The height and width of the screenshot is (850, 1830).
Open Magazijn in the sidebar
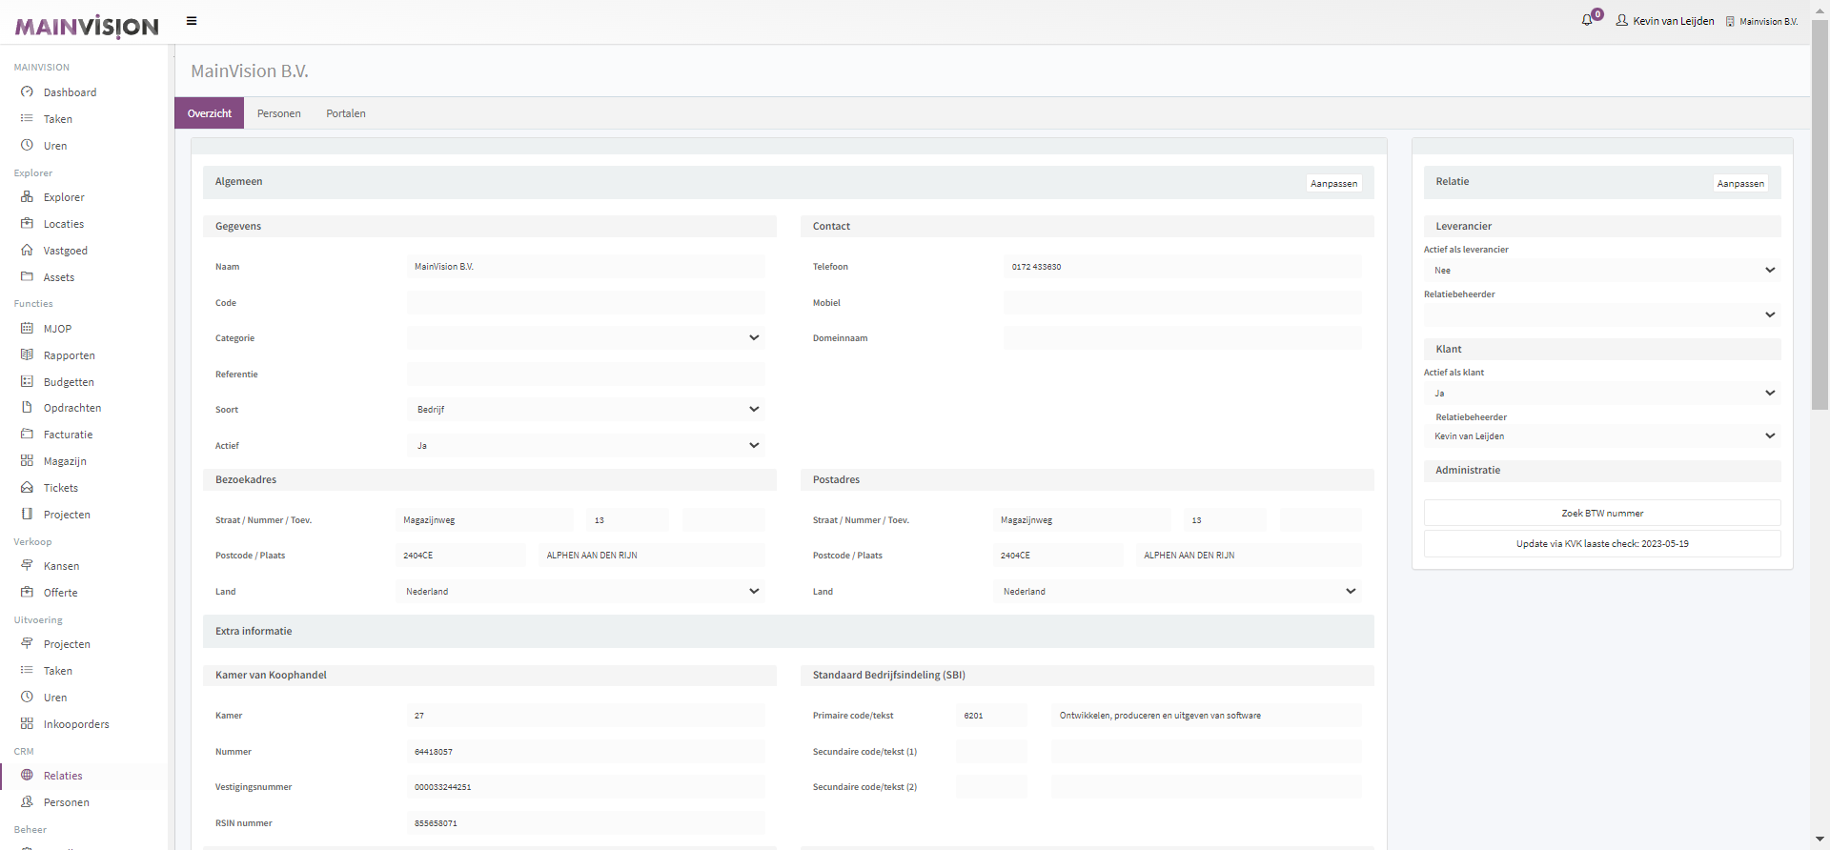tap(65, 461)
